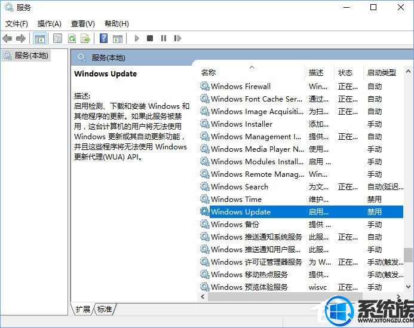Image resolution: width=414 pixels, height=328 pixels.
Task: Select the Windows 许可证管理器服务 row
Action: (x=301, y=262)
